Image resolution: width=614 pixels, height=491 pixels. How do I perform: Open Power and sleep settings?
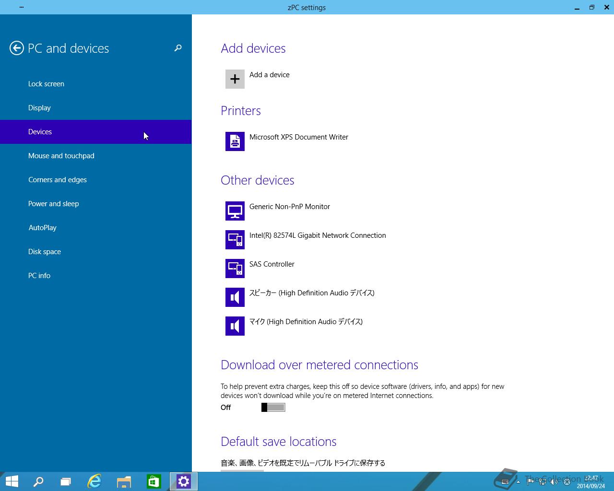(x=96, y=204)
